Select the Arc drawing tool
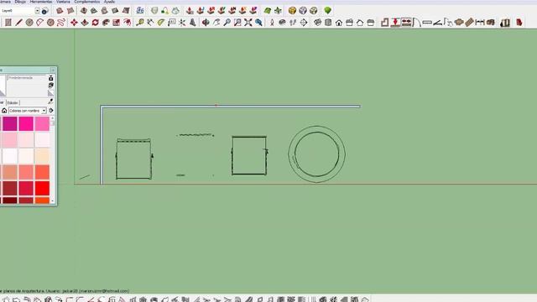537x302 pixels. (x=40, y=23)
